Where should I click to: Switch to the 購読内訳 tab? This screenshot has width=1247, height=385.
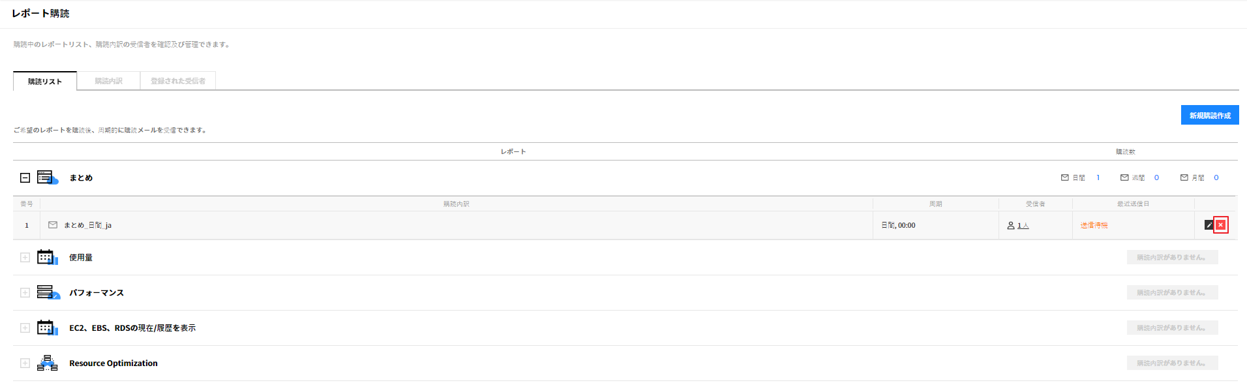pos(108,81)
